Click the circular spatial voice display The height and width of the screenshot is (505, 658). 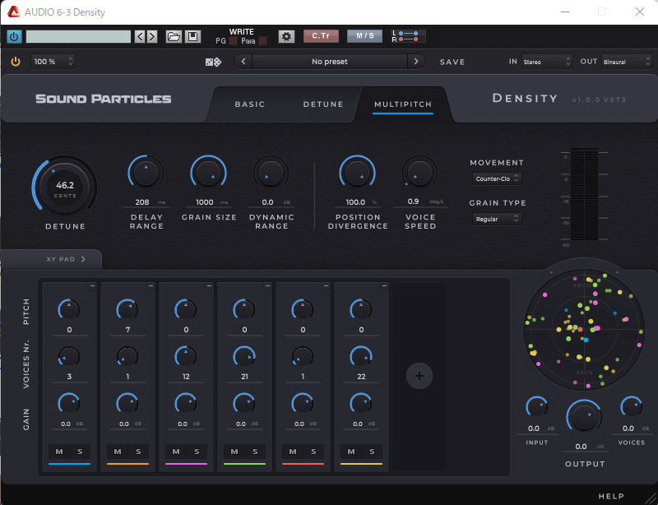pos(584,330)
